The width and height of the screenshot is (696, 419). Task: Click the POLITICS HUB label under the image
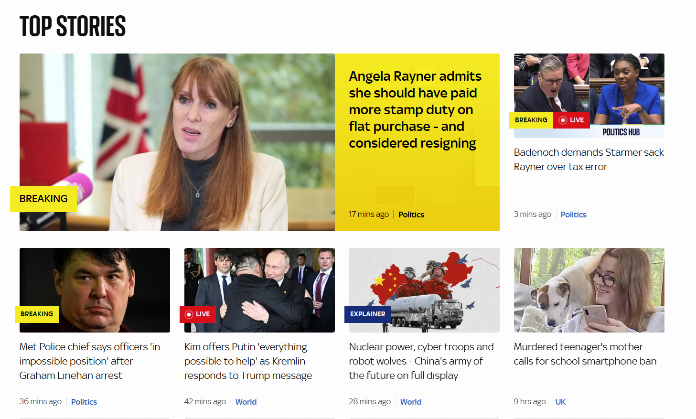[x=621, y=132]
